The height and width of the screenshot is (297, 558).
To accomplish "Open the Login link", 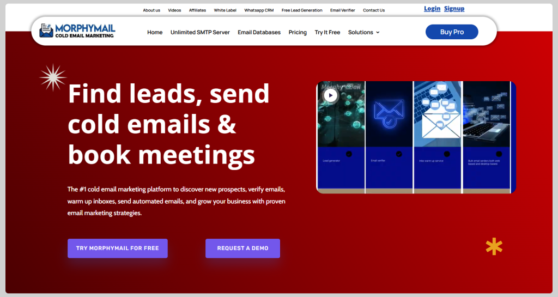I will 432,9.
